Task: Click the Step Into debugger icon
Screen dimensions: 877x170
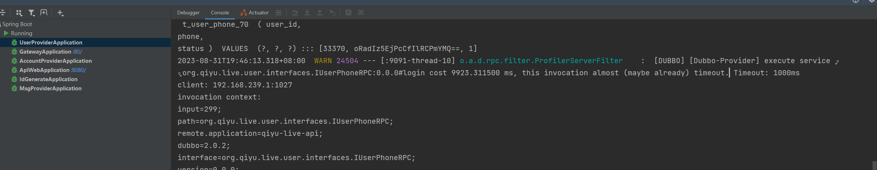Action: click(x=307, y=13)
